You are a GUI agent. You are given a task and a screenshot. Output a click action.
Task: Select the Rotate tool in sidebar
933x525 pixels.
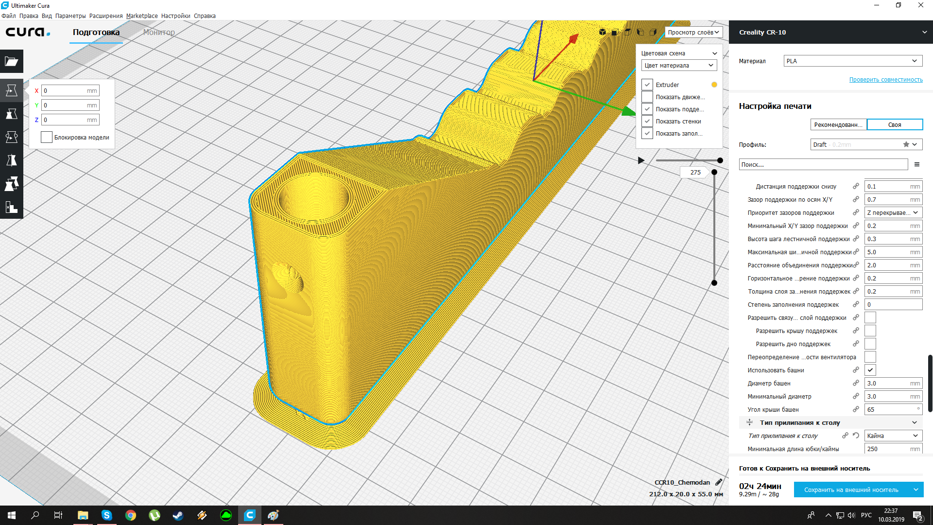click(11, 137)
